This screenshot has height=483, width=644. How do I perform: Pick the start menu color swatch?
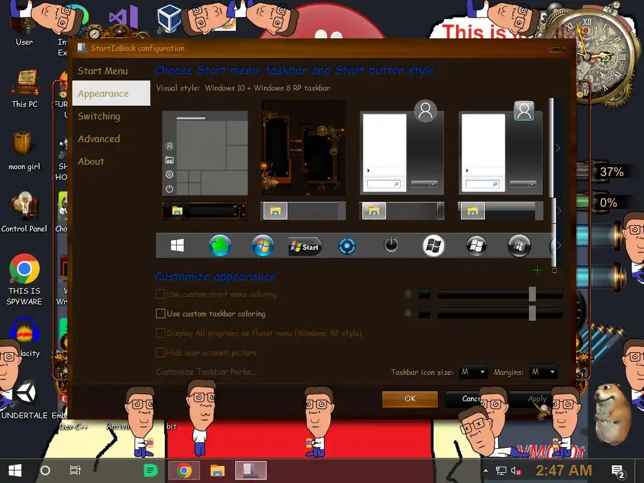pos(425,294)
